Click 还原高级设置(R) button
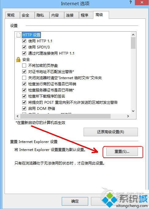The width and height of the screenshot is (149, 209). coord(111,132)
